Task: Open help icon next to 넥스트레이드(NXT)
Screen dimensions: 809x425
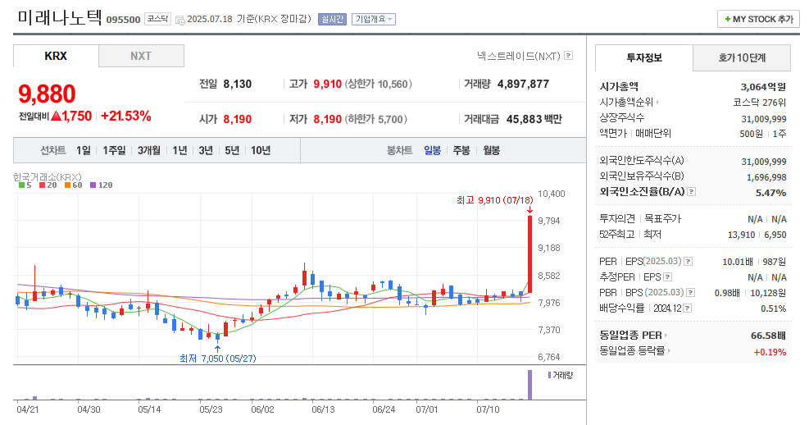Action: [x=569, y=55]
